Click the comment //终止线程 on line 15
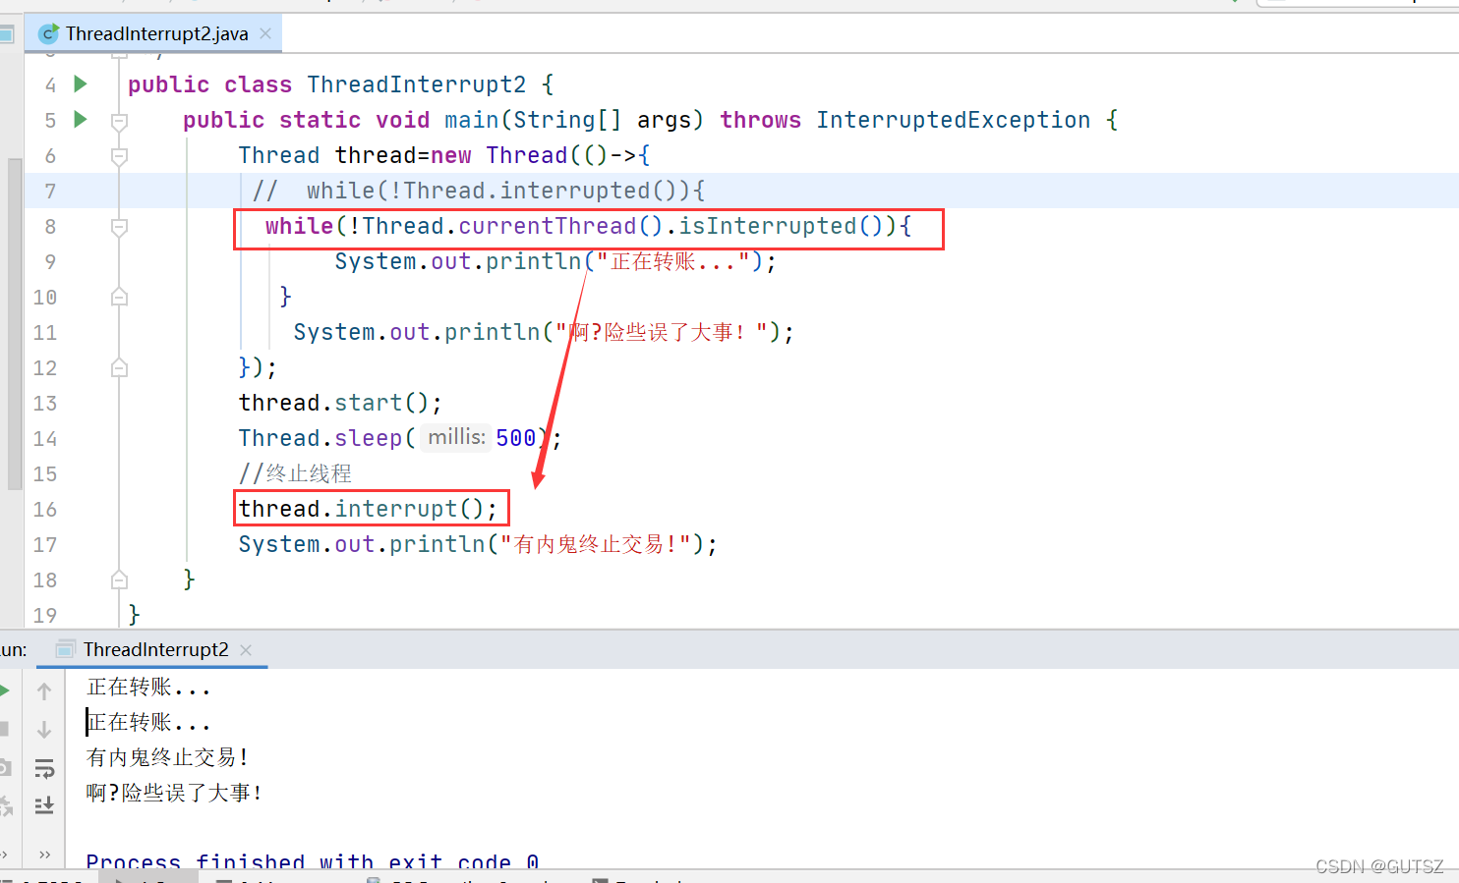This screenshot has height=883, width=1459. (295, 473)
